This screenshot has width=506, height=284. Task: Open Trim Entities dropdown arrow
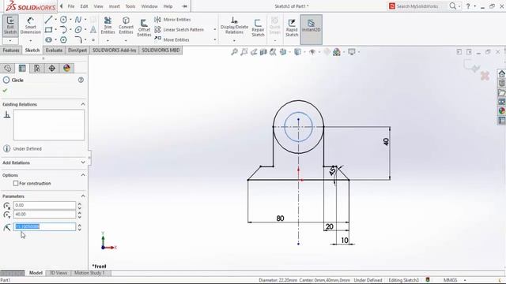(108, 41)
